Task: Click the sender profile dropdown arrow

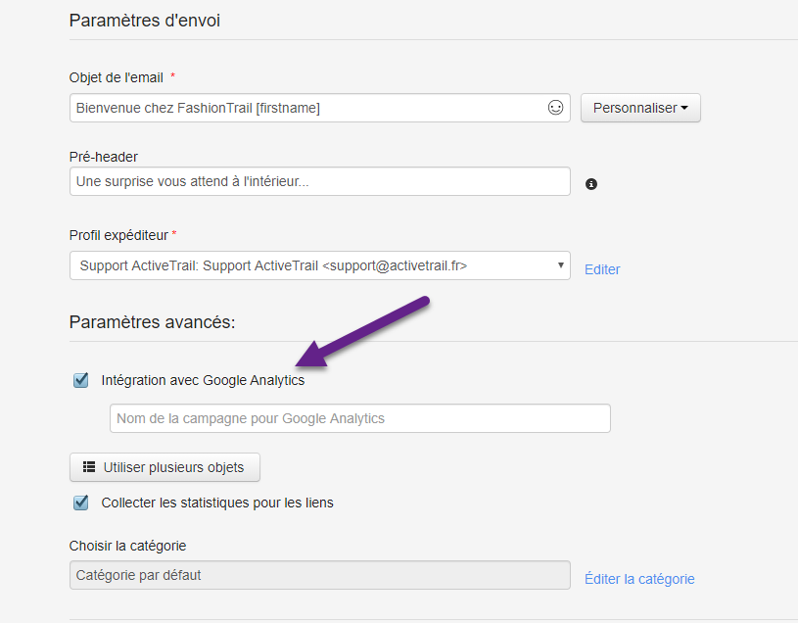Action: 561,265
